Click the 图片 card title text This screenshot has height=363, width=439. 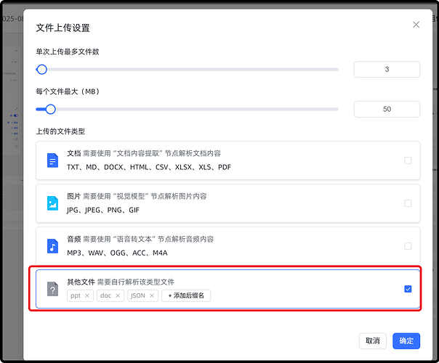pos(74,196)
